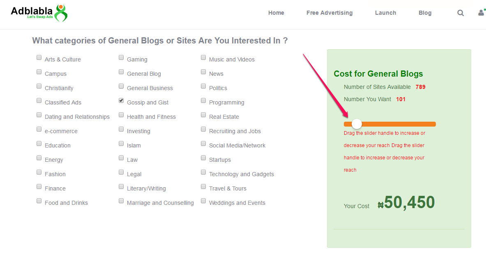Enable the Programming checkbox
Image resolution: width=486 pixels, height=254 pixels.
[203, 100]
